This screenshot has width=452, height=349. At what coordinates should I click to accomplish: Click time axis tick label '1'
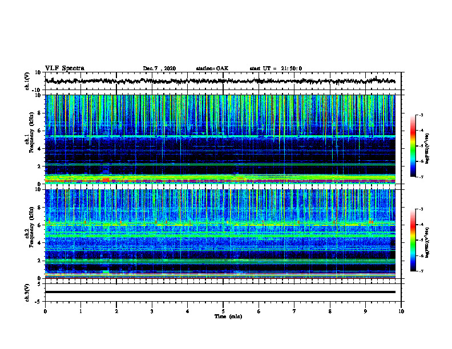(x=80, y=311)
